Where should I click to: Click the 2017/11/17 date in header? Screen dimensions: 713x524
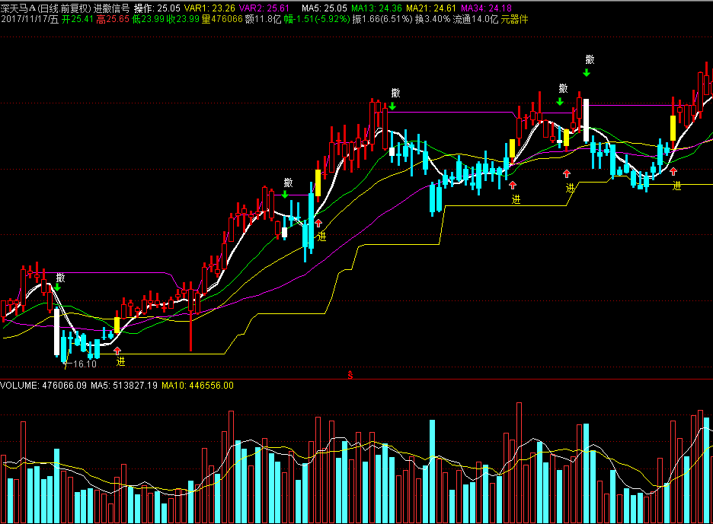coord(29,19)
